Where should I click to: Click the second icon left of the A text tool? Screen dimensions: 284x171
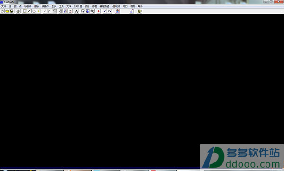pos(65,11)
